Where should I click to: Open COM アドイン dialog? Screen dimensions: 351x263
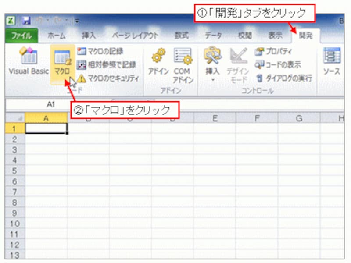pos(183,66)
